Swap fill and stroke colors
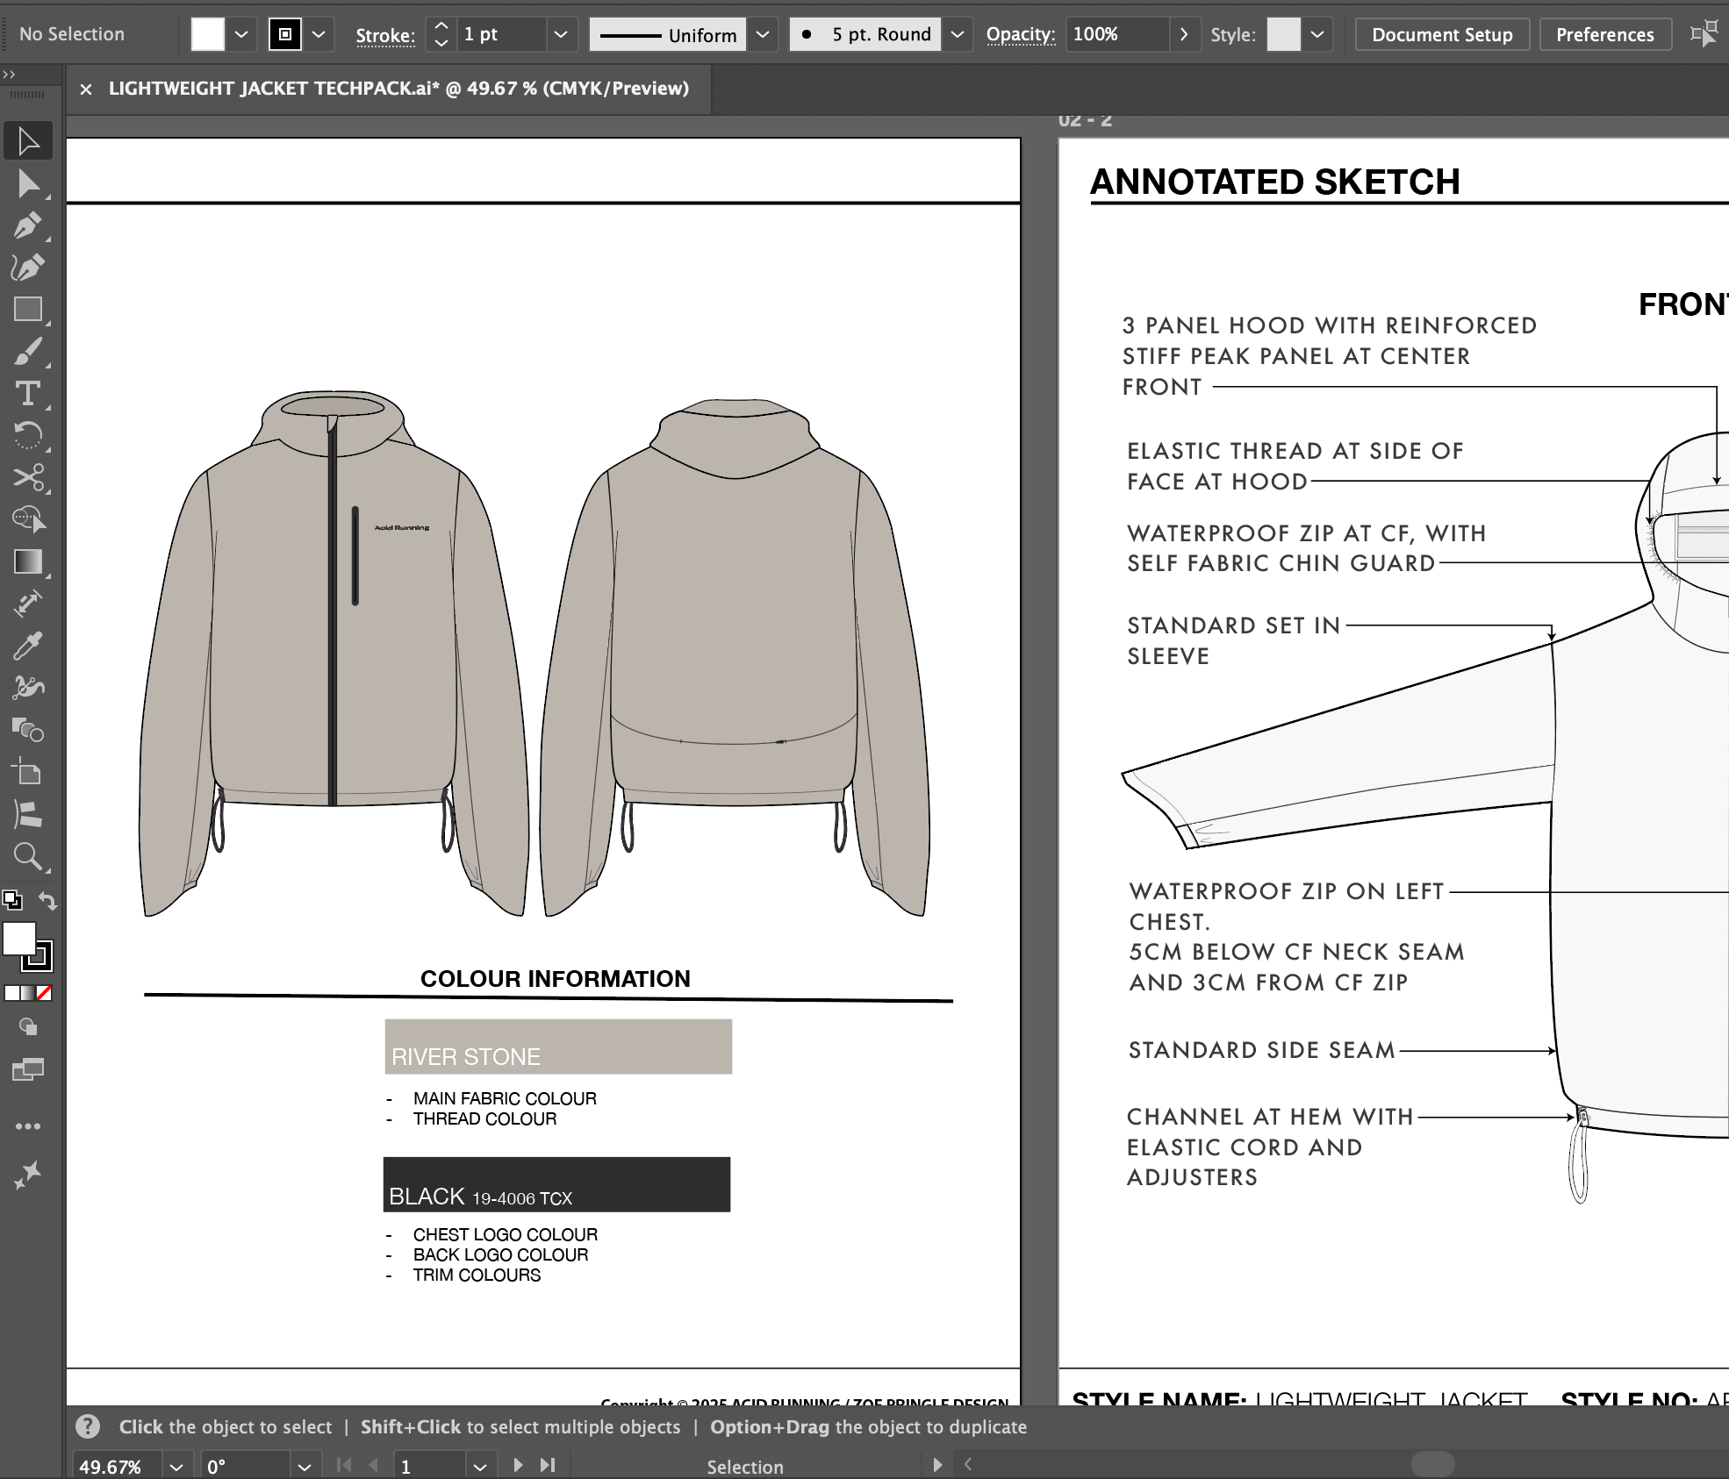This screenshot has width=1729, height=1479. [x=47, y=901]
